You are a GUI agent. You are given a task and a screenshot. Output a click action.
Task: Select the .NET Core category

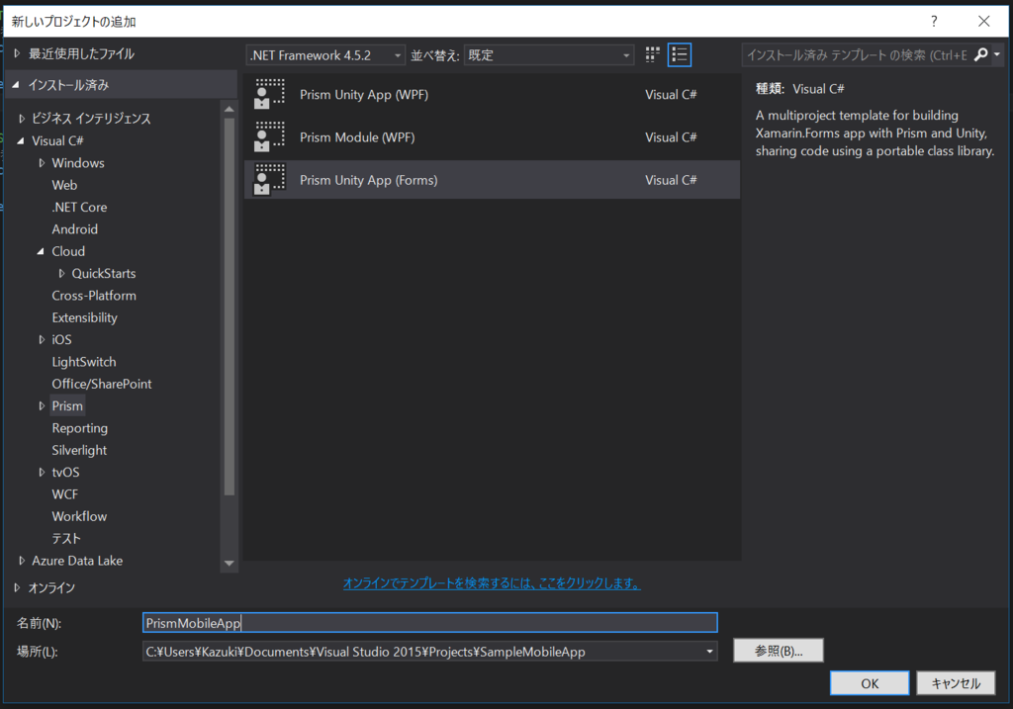tap(79, 208)
